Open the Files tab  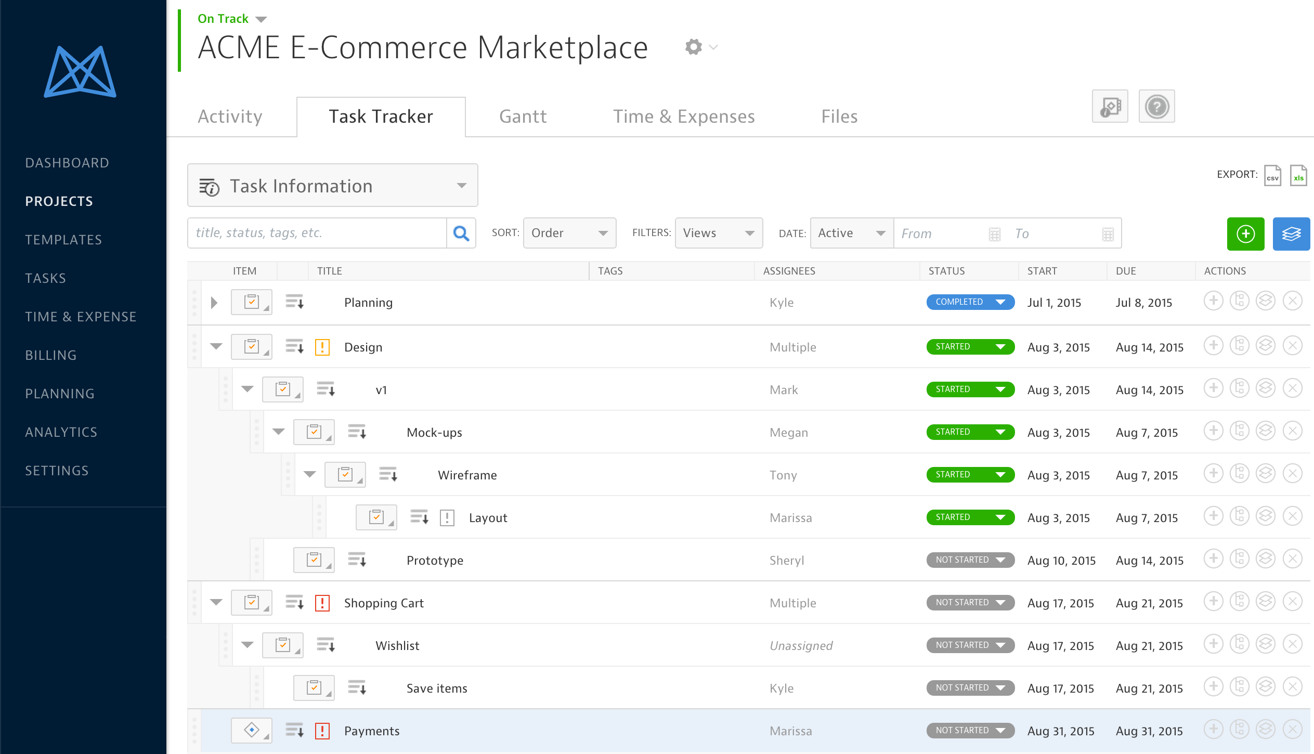click(x=839, y=116)
